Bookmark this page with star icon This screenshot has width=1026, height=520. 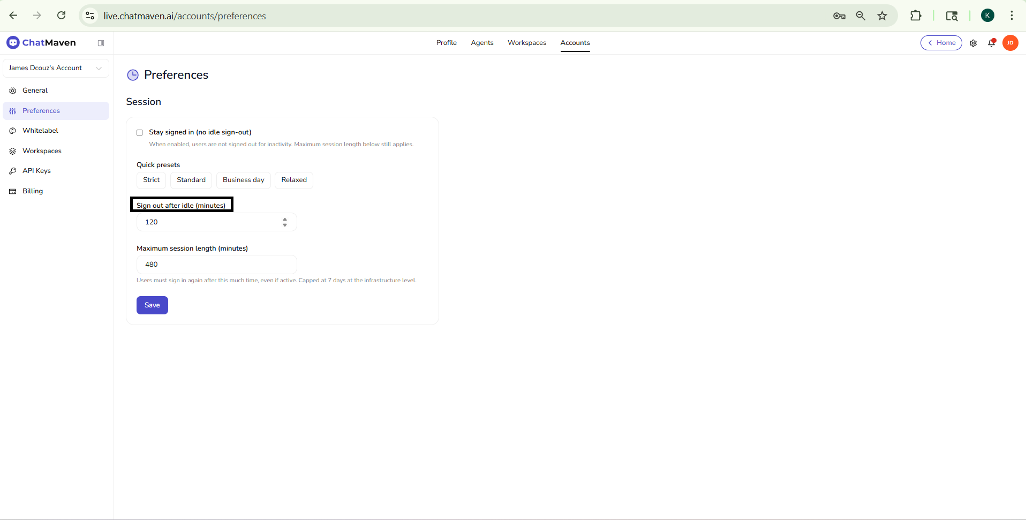click(882, 16)
